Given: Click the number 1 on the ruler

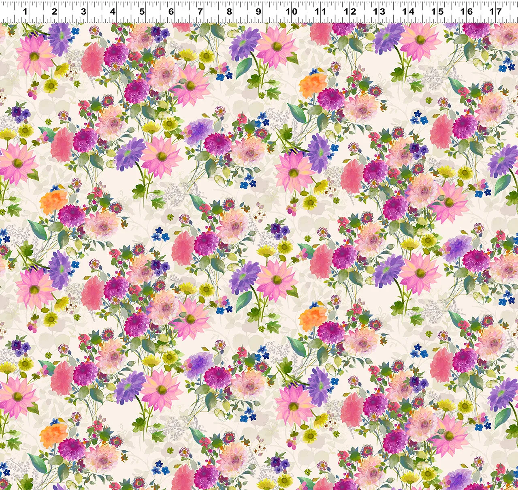Looking at the screenshot, I should click(25, 11).
